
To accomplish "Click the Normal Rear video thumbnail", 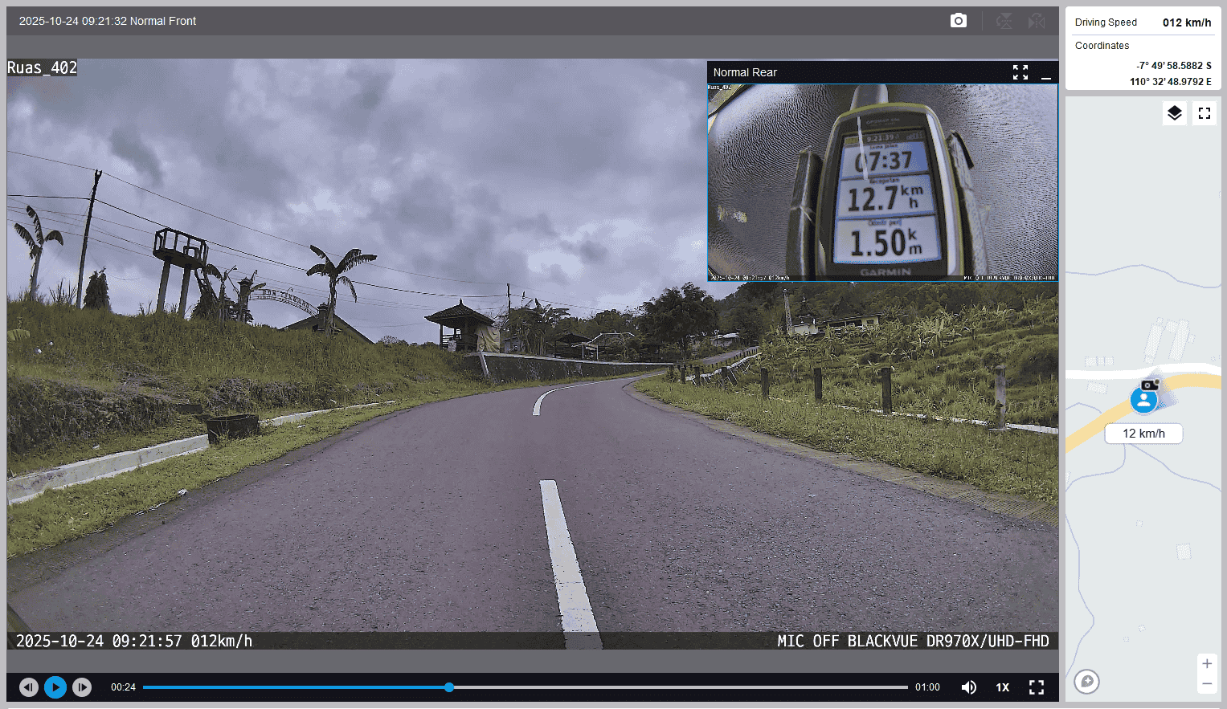I will [x=882, y=182].
